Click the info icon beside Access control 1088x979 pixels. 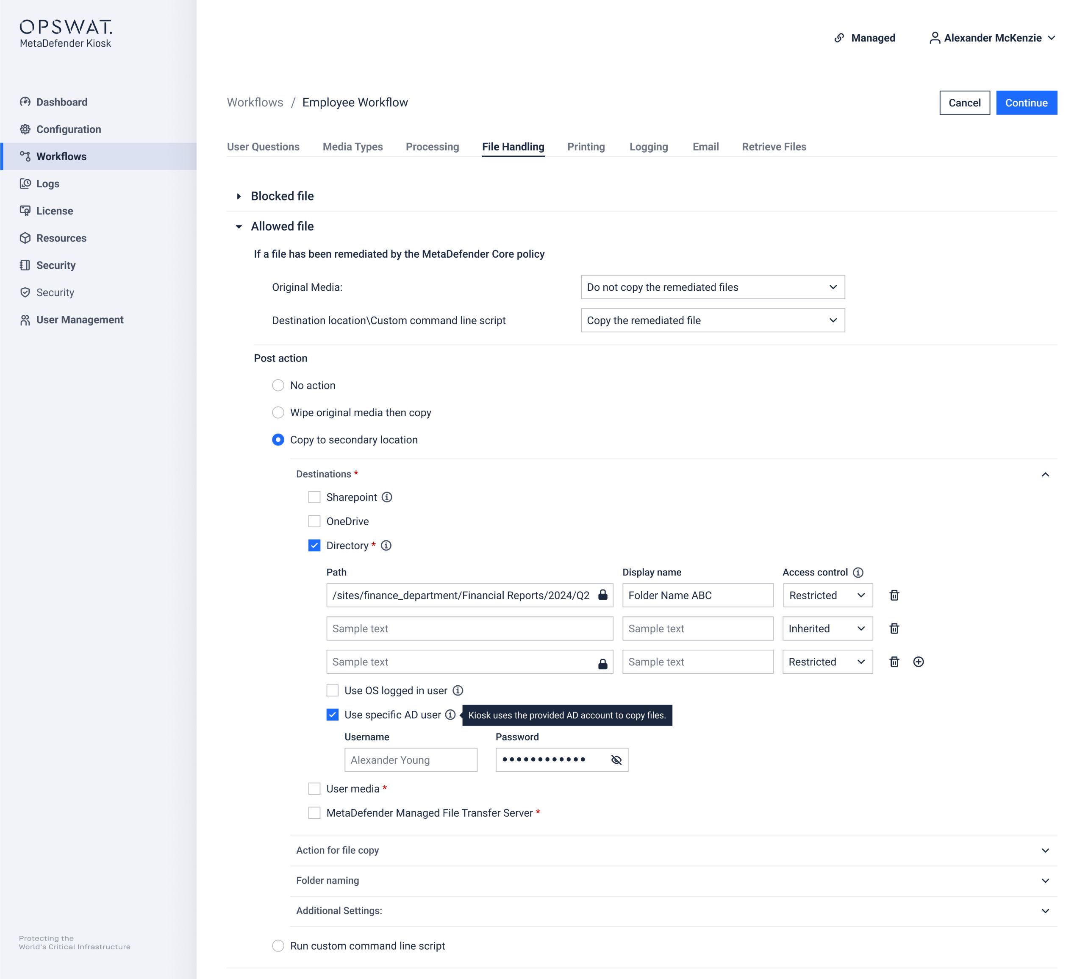click(858, 572)
